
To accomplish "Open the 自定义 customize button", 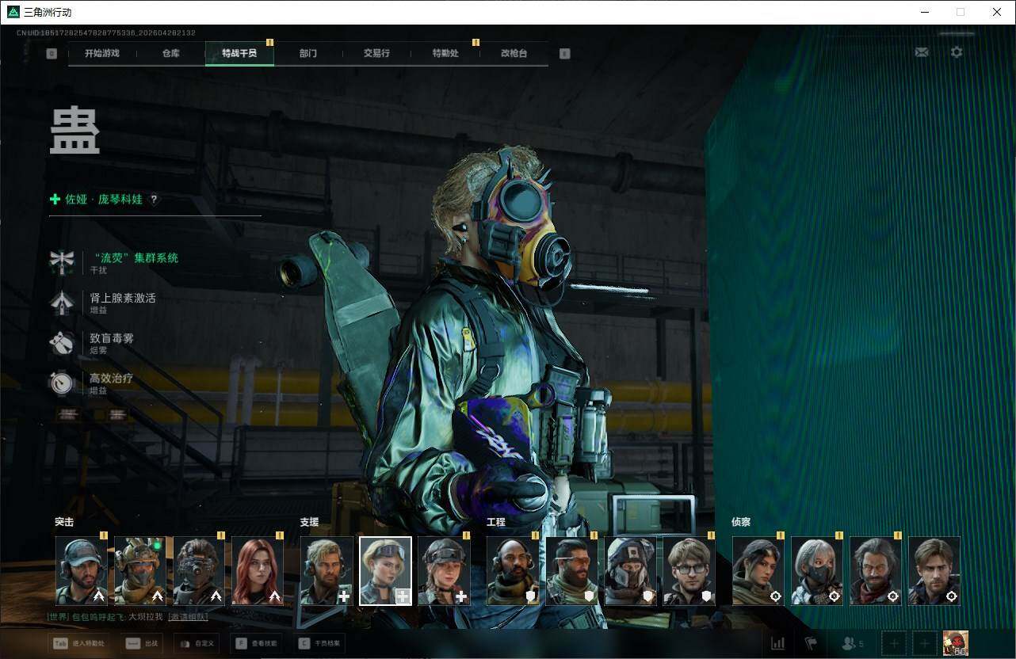I will [197, 644].
